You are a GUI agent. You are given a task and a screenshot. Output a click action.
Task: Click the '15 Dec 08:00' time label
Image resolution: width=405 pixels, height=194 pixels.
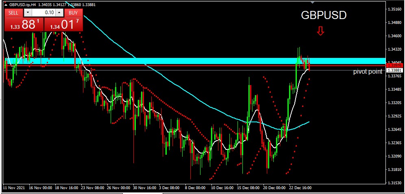pyautogui.click(x=248, y=188)
